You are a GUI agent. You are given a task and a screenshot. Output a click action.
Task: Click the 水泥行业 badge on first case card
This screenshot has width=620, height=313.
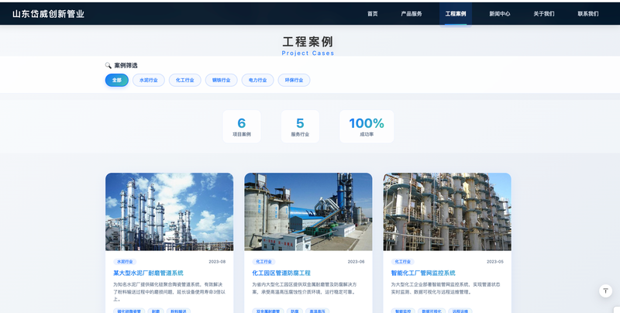click(125, 262)
